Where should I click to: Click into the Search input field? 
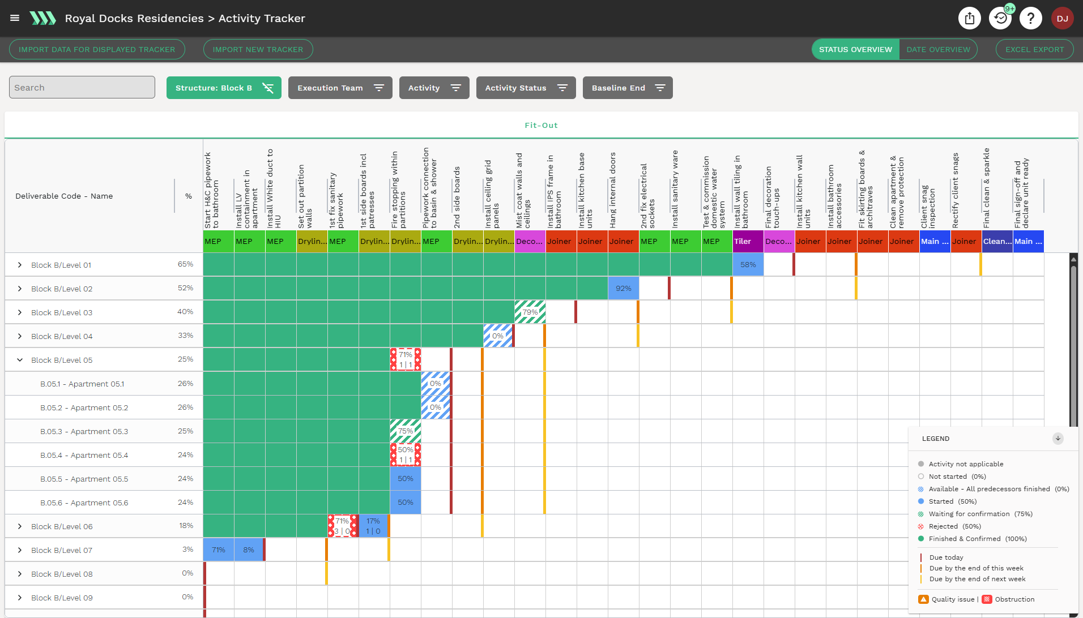82,88
